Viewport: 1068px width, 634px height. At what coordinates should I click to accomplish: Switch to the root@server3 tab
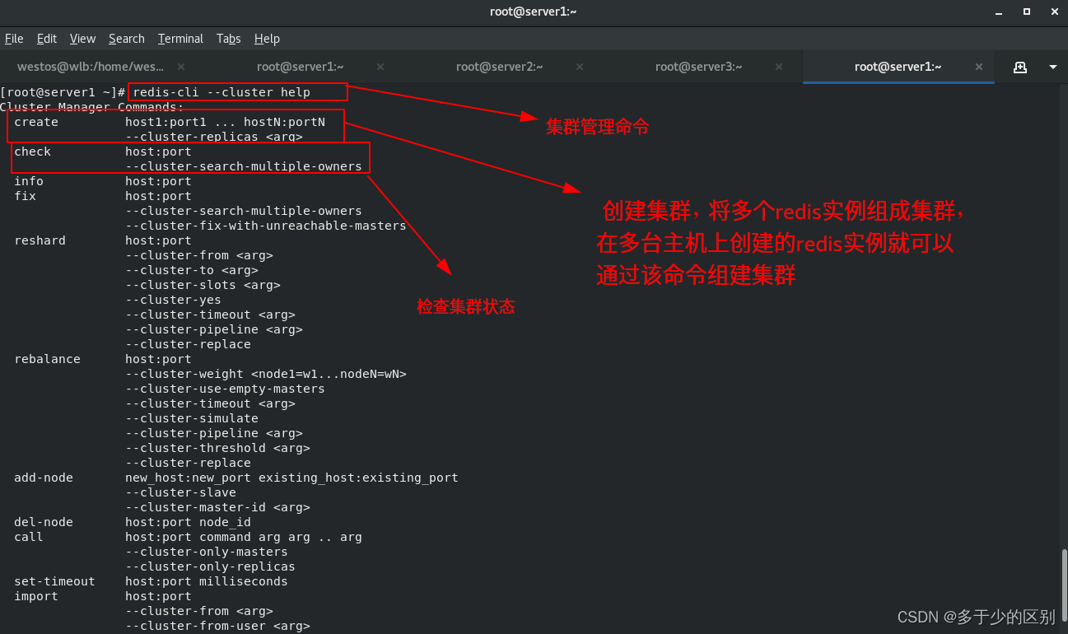coord(698,67)
